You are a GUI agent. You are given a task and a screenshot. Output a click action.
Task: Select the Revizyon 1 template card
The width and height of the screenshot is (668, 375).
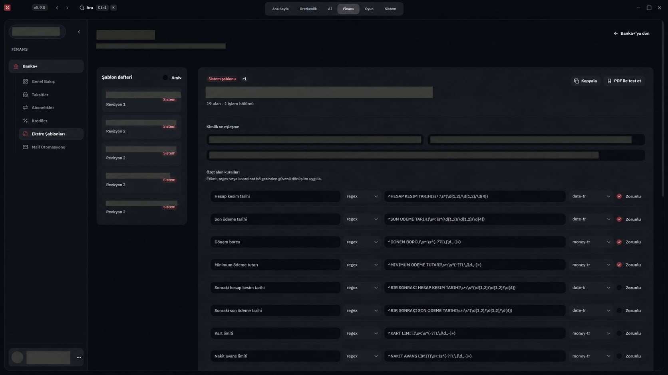pos(141,100)
